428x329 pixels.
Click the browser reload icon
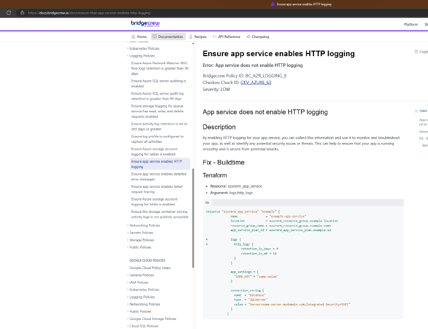[9, 12]
